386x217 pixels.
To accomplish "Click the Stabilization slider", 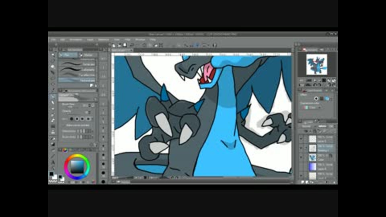I will [x=85, y=131].
